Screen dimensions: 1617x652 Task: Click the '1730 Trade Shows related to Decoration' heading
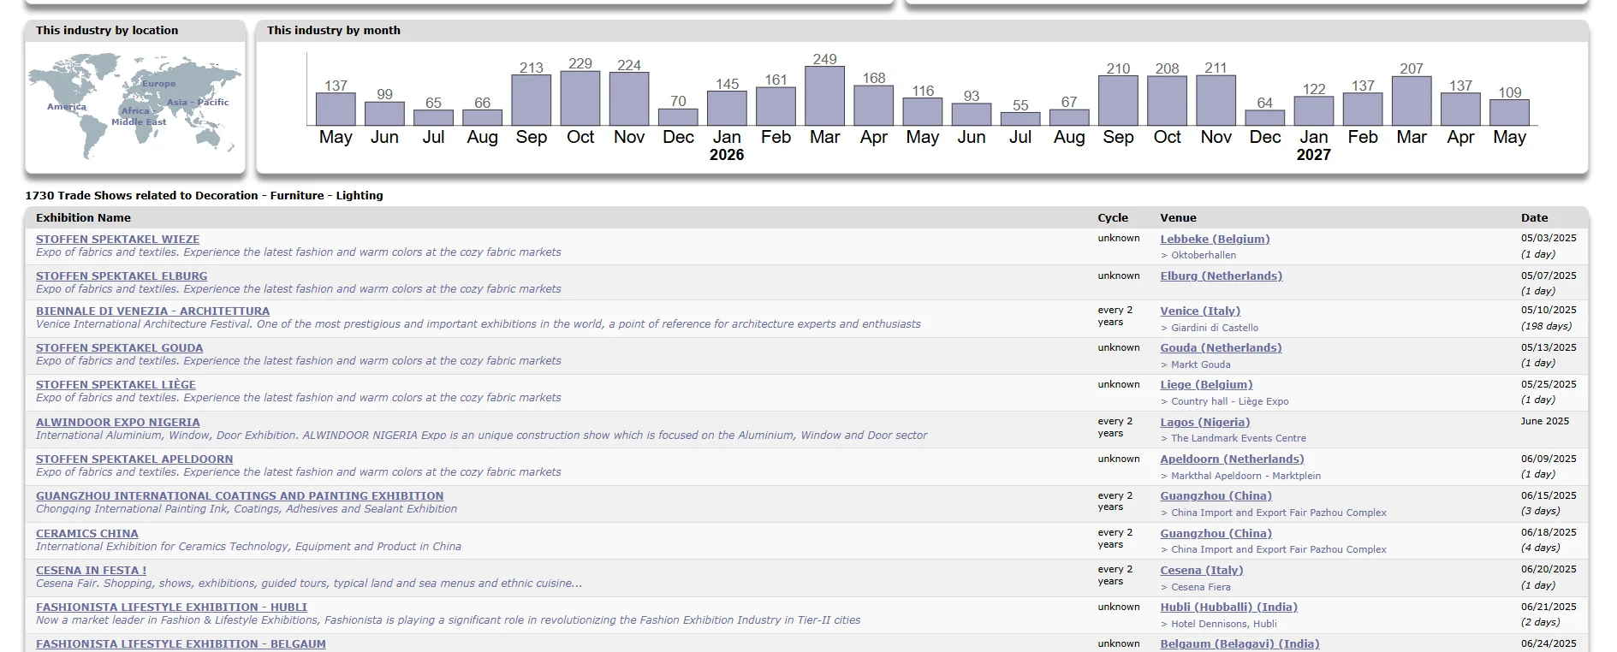click(x=205, y=196)
